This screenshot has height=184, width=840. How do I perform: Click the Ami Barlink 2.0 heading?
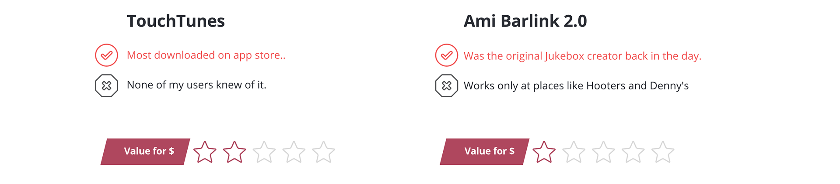click(525, 21)
